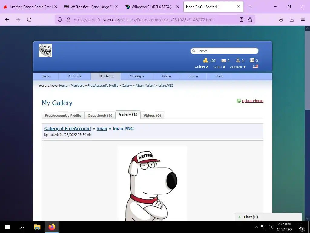310x233 pixels.
Task: Toggle reader view icon in address bar
Action: click(241, 19)
